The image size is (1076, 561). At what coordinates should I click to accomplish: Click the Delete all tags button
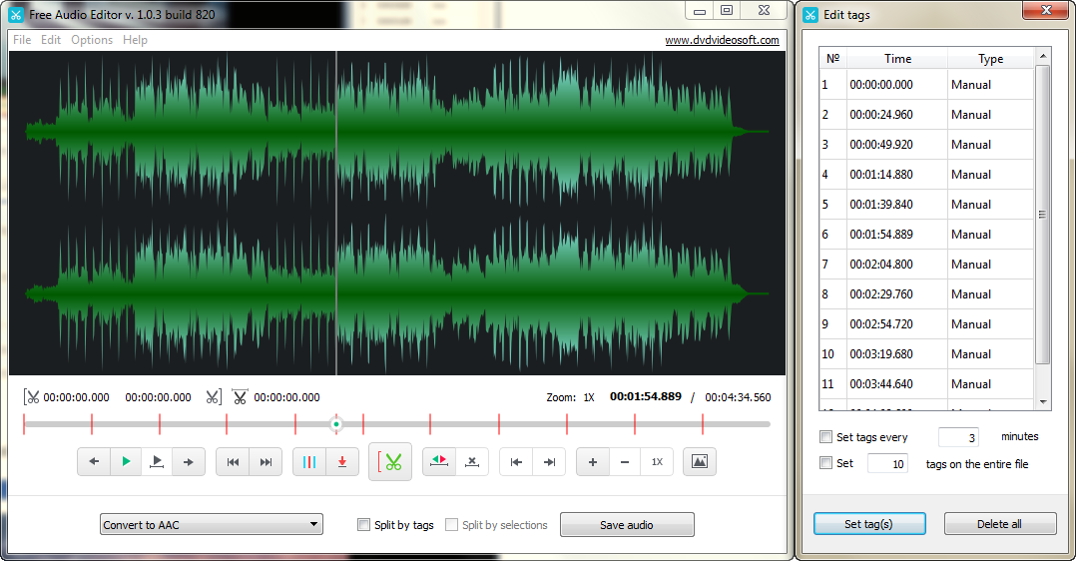click(x=999, y=524)
